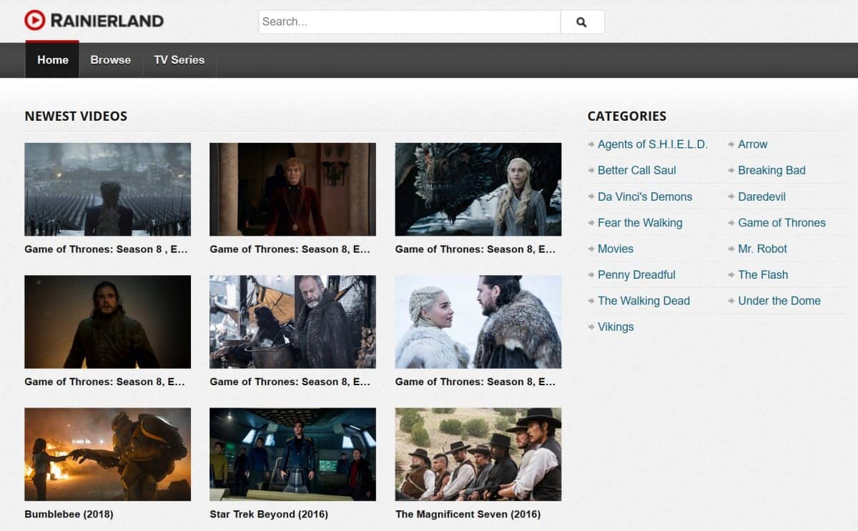Open the thumbnail with woman in red dress

pos(292,189)
